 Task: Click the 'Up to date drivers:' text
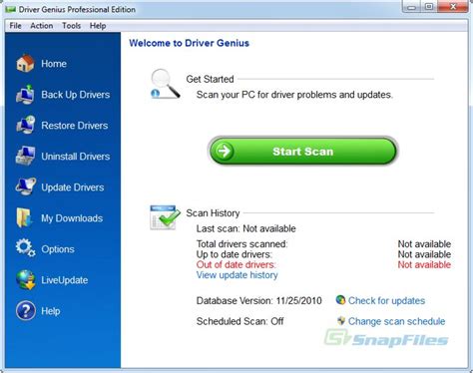click(235, 254)
